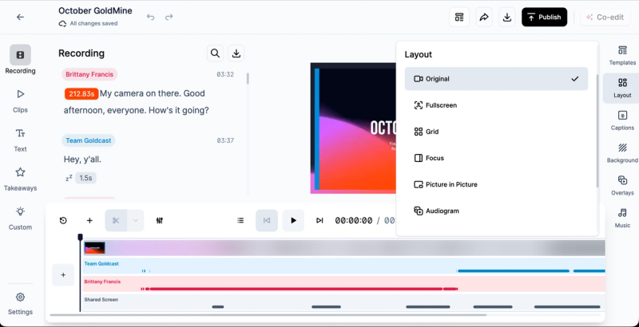Open the template layout icon near Publish
This screenshot has width=639, height=327.
pyautogui.click(x=459, y=17)
